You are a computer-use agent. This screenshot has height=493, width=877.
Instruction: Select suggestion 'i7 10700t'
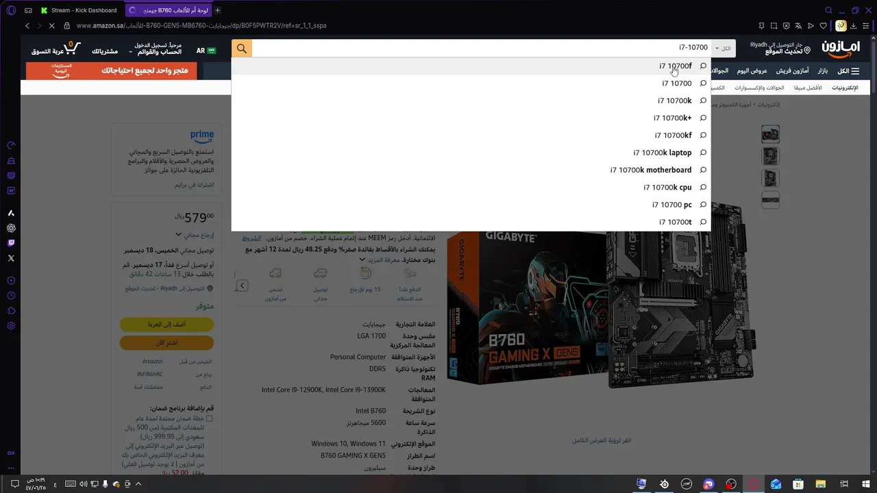(x=471, y=222)
